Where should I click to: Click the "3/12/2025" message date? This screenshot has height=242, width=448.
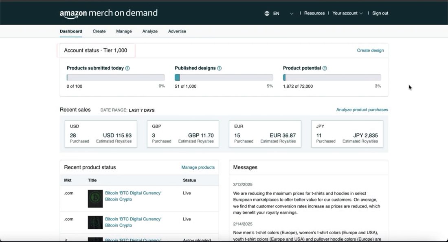coord(243,184)
